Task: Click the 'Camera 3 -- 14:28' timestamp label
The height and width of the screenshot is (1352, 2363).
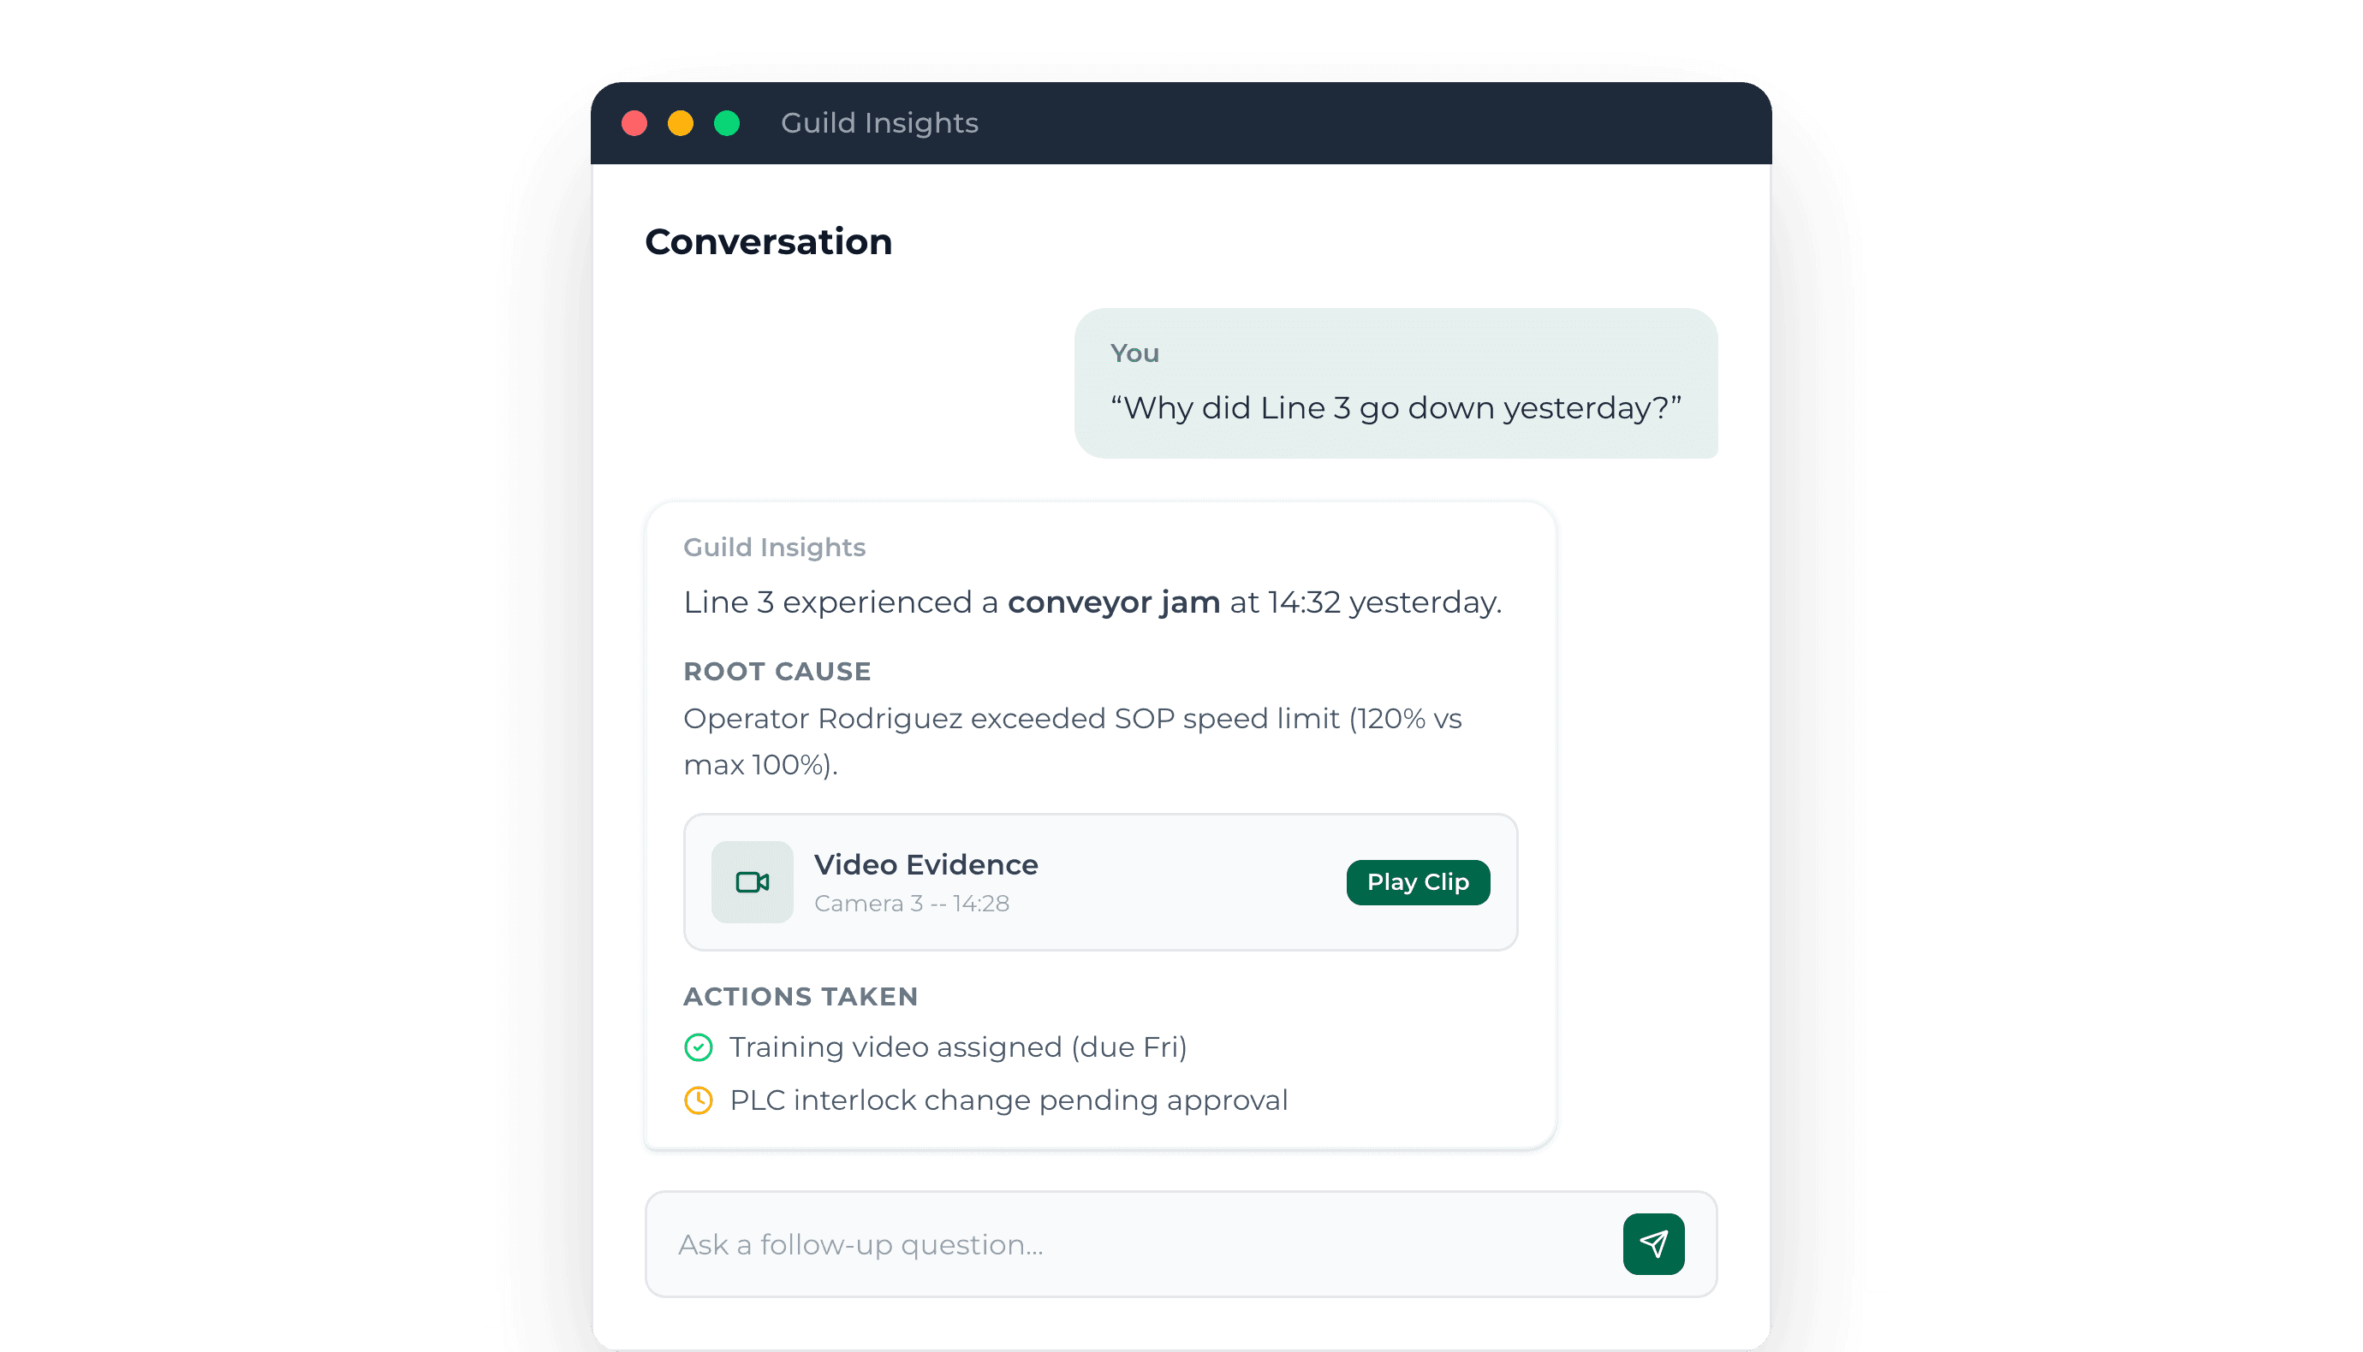Action: coord(911,904)
